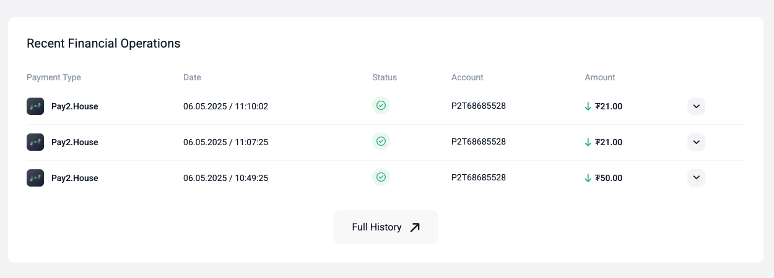Viewport: 774px width, 278px height.
Task: Select the Date column header
Action: pyautogui.click(x=192, y=78)
